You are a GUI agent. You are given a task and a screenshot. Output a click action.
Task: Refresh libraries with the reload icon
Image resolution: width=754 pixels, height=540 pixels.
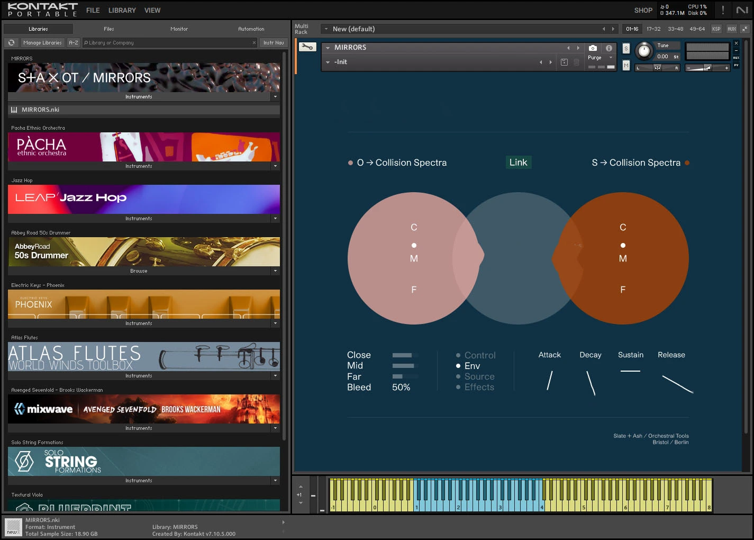pos(11,42)
